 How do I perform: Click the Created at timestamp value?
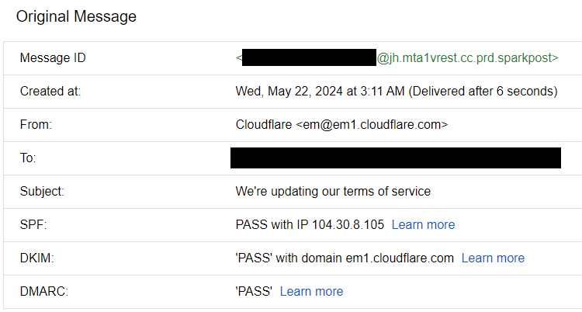tap(397, 92)
